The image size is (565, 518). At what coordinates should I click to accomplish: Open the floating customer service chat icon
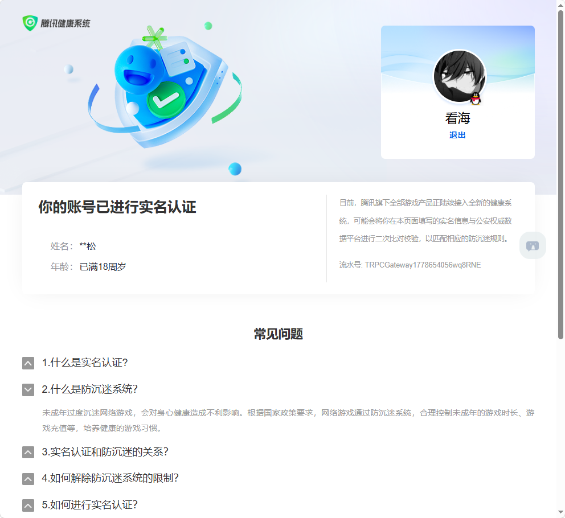pyautogui.click(x=533, y=246)
